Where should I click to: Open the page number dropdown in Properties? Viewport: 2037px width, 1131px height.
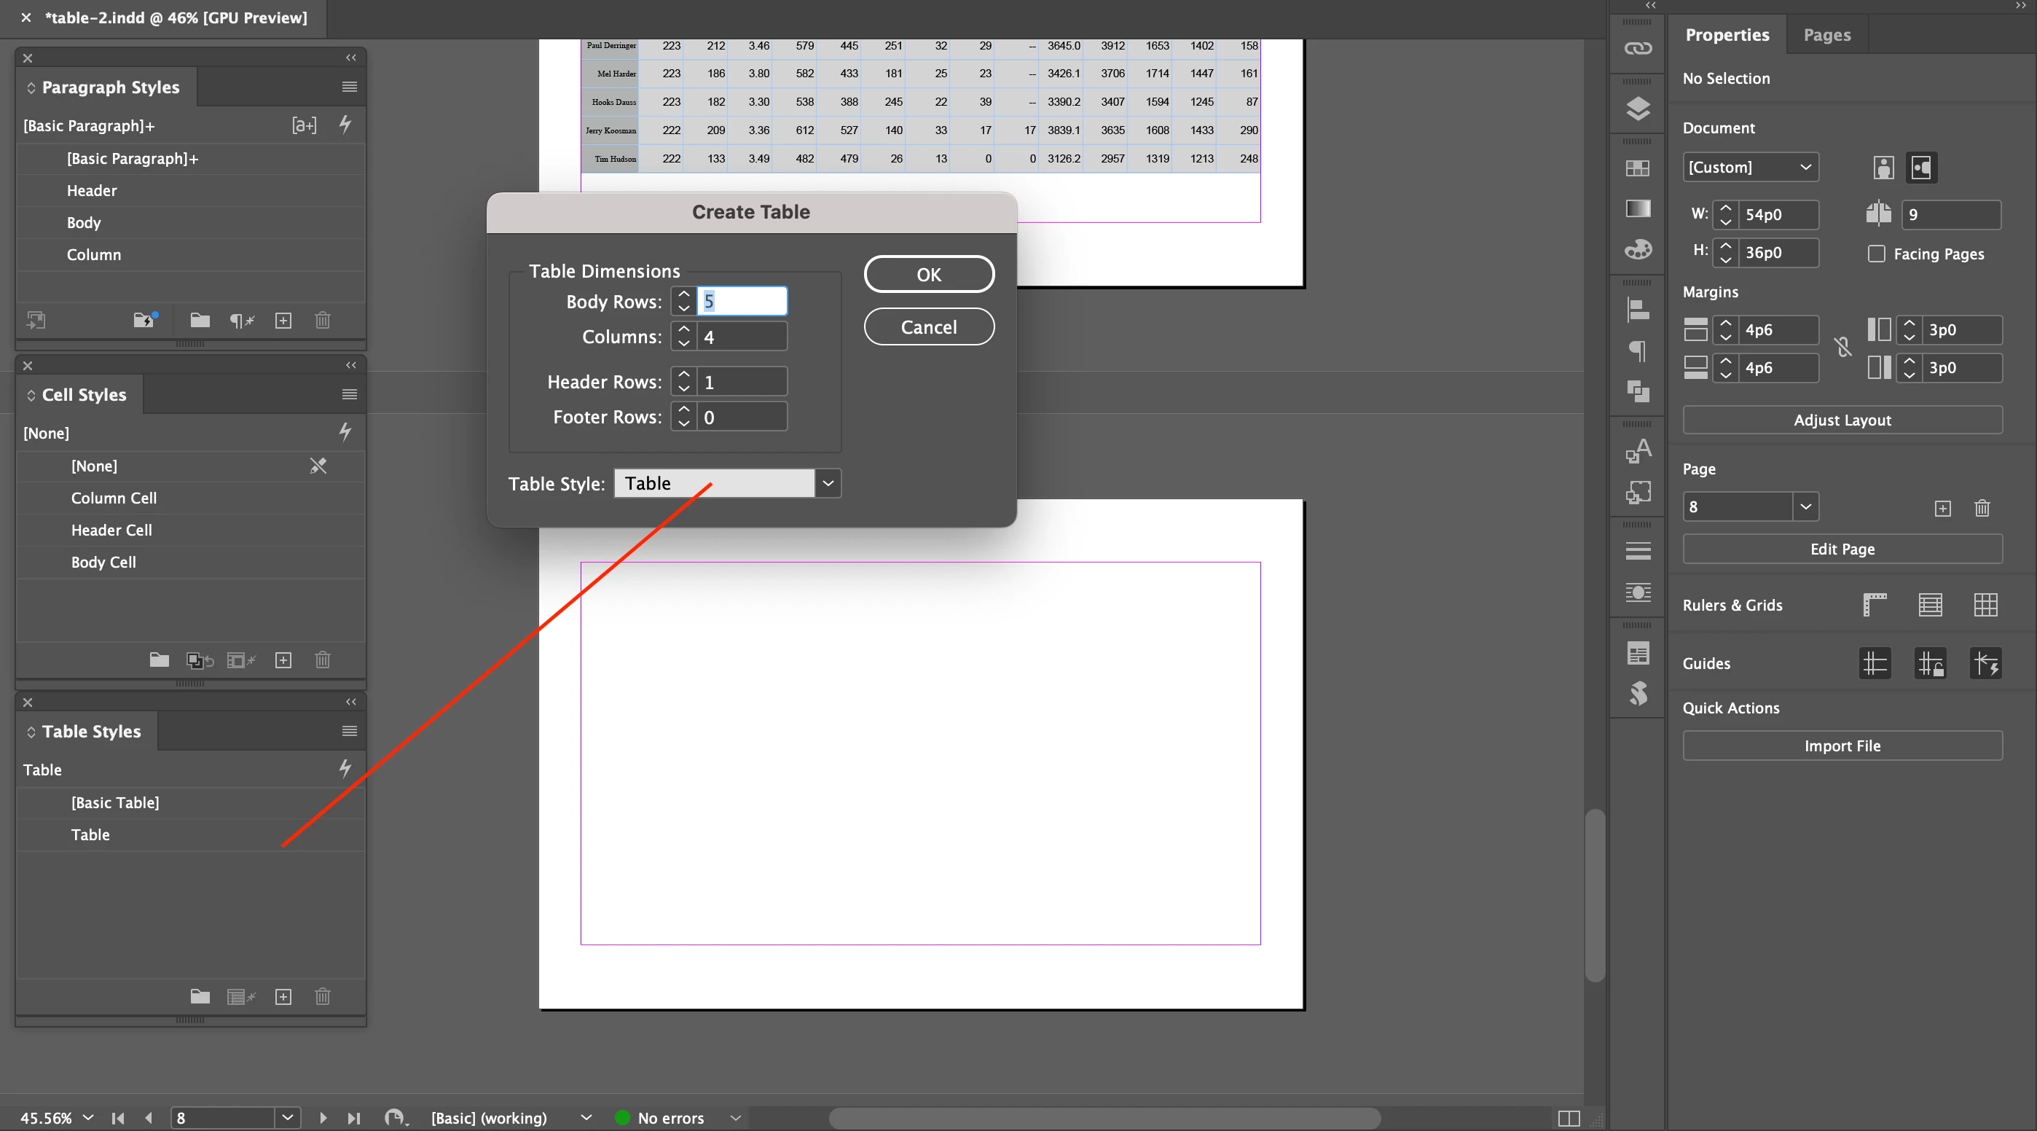coord(1805,507)
